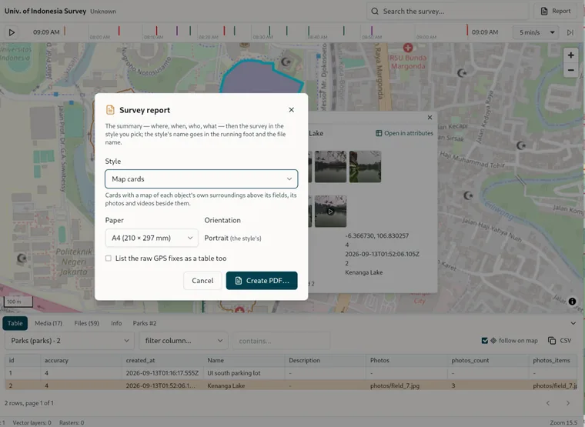
Task: Cancel the survey report dialog
Action: click(202, 281)
